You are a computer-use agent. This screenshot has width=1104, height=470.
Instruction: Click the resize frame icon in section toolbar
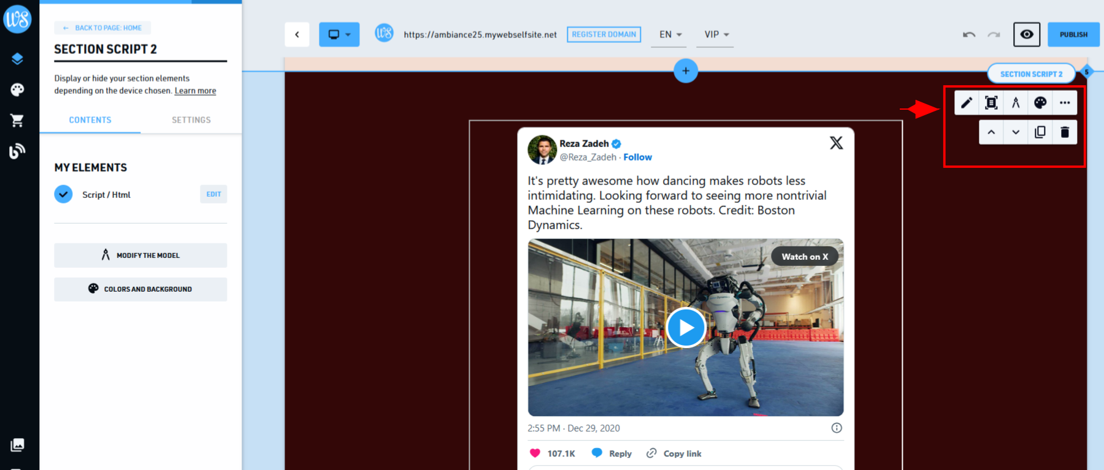[991, 103]
